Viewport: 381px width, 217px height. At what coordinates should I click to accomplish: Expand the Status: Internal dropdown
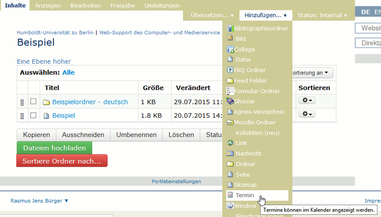tap(322, 15)
